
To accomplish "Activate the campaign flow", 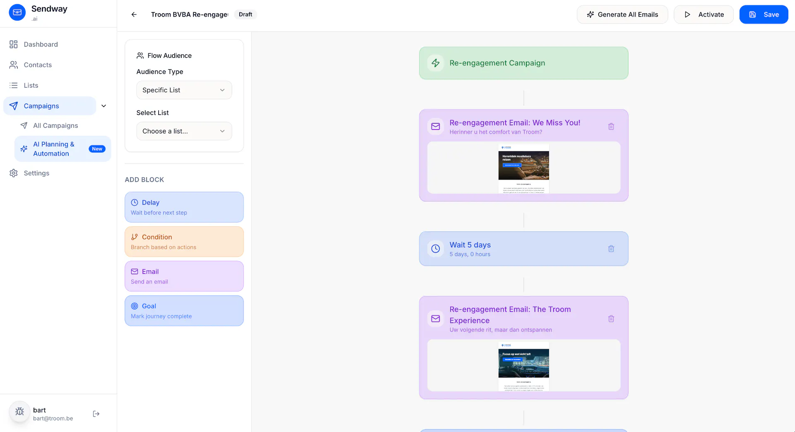I will [x=704, y=14].
